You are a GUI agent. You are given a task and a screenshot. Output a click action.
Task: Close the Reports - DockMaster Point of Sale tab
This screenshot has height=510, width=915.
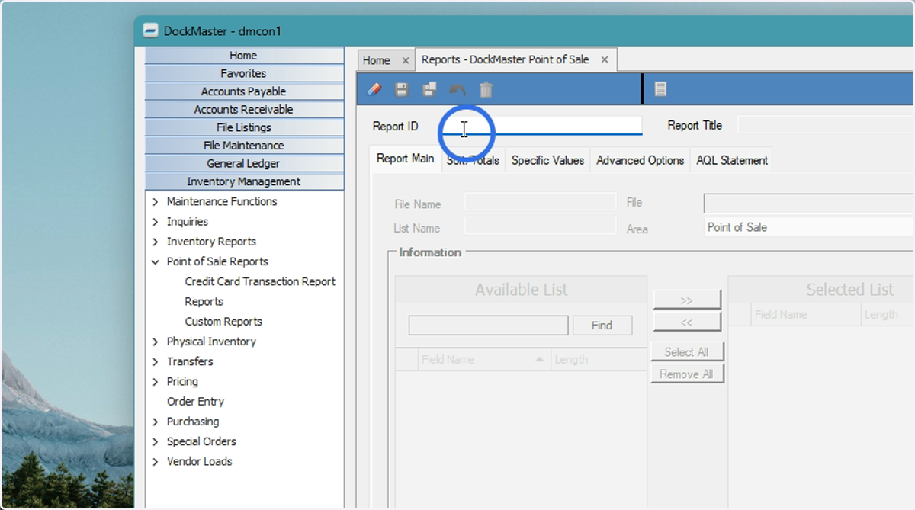tap(605, 59)
